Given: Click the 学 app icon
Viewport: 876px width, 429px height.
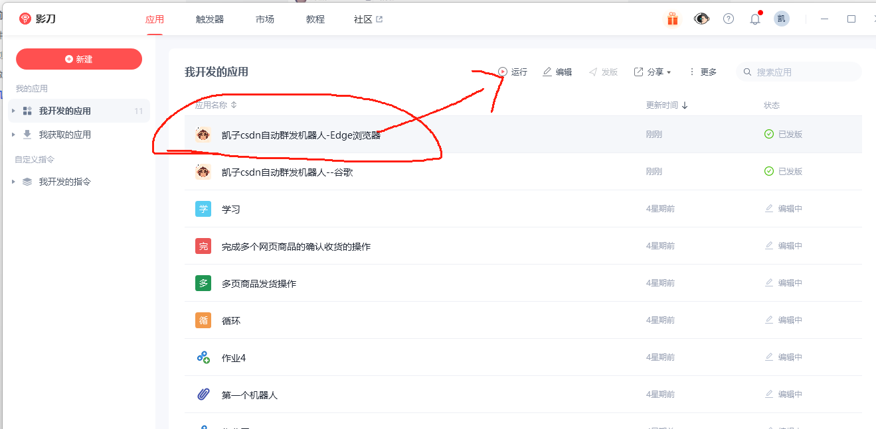Looking at the screenshot, I should click(x=203, y=209).
